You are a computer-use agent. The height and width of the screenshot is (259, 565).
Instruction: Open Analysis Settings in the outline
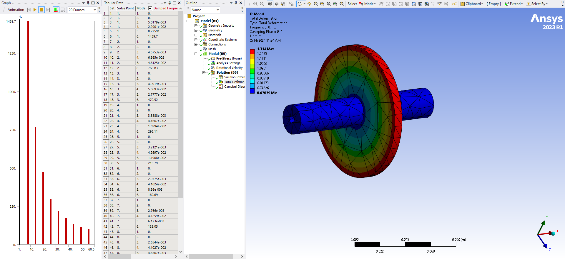(x=228, y=63)
